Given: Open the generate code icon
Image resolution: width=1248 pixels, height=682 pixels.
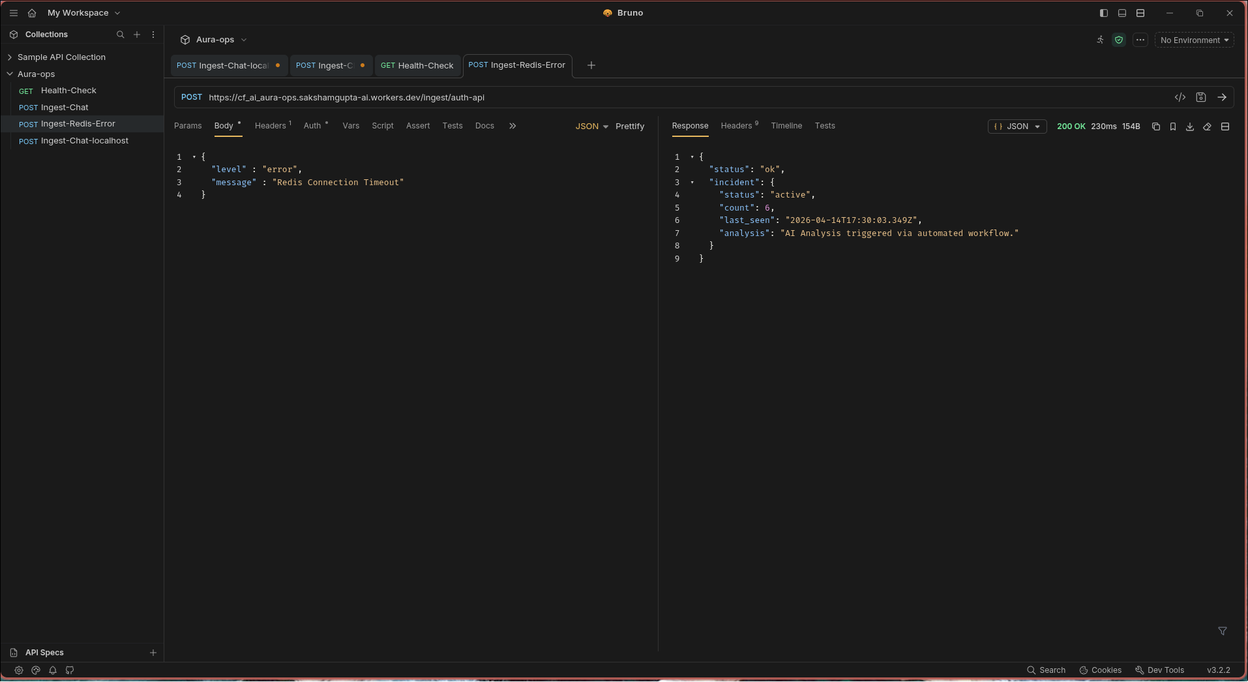Looking at the screenshot, I should [x=1180, y=97].
